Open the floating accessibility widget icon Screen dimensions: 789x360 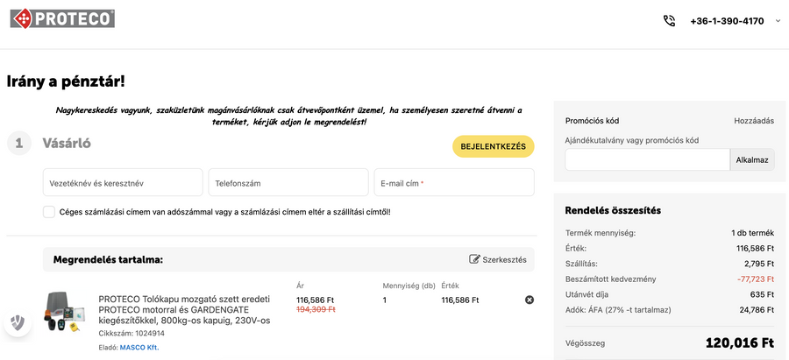point(17,322)
